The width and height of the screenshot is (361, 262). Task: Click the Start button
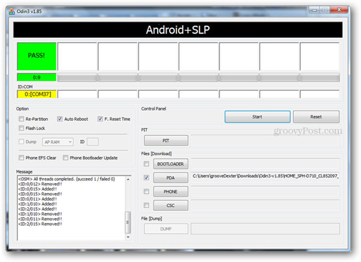click(257, 117)
